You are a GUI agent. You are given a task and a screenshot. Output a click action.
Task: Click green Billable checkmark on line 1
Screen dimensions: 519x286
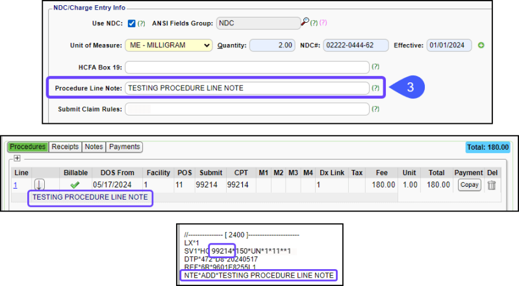pos(75,185)
